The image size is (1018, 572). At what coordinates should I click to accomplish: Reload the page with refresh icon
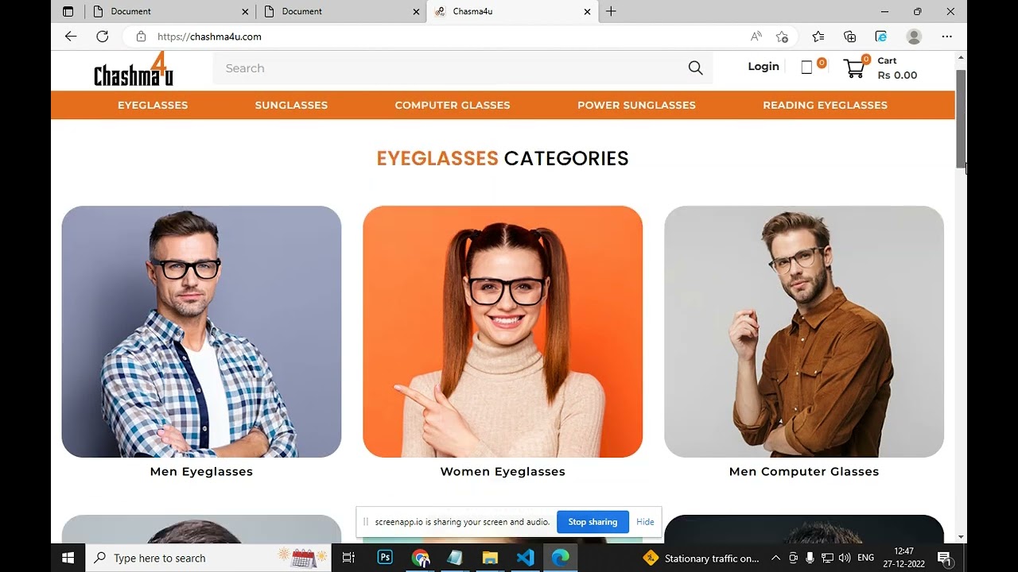103,37
